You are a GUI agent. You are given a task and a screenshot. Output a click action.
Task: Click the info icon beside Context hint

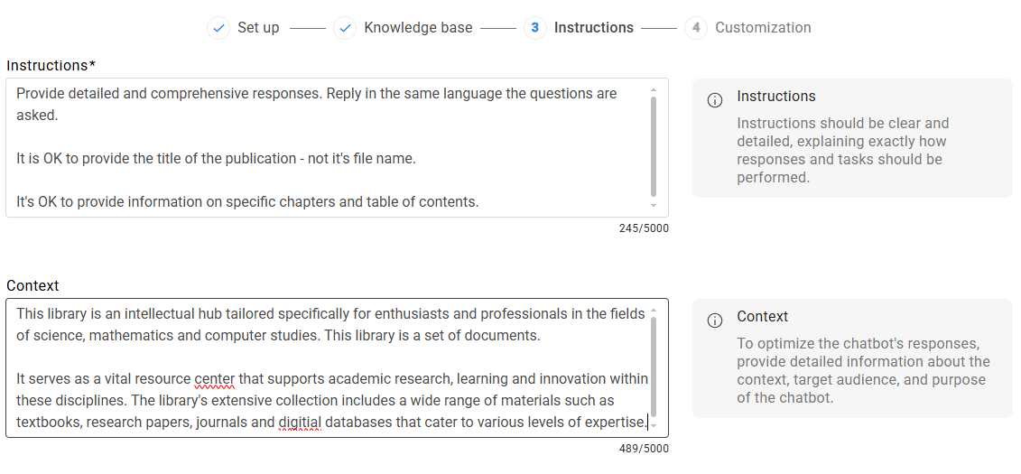(x=715, y=321)
